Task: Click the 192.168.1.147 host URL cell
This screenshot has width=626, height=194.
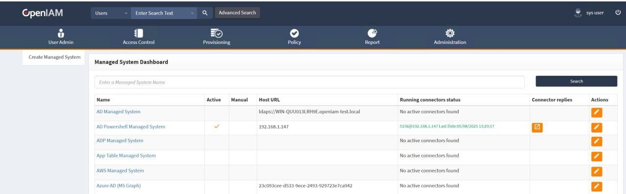Action: (274, 127)
